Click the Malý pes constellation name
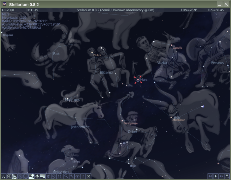 [x=72, y=99]
